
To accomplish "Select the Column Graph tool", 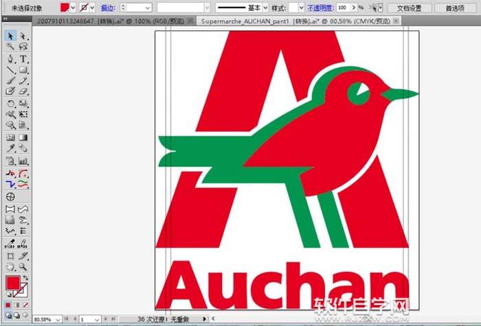I will pyautogui.click(x=23, y=161).
